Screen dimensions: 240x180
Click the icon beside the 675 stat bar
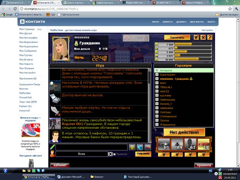coord(156,48)
